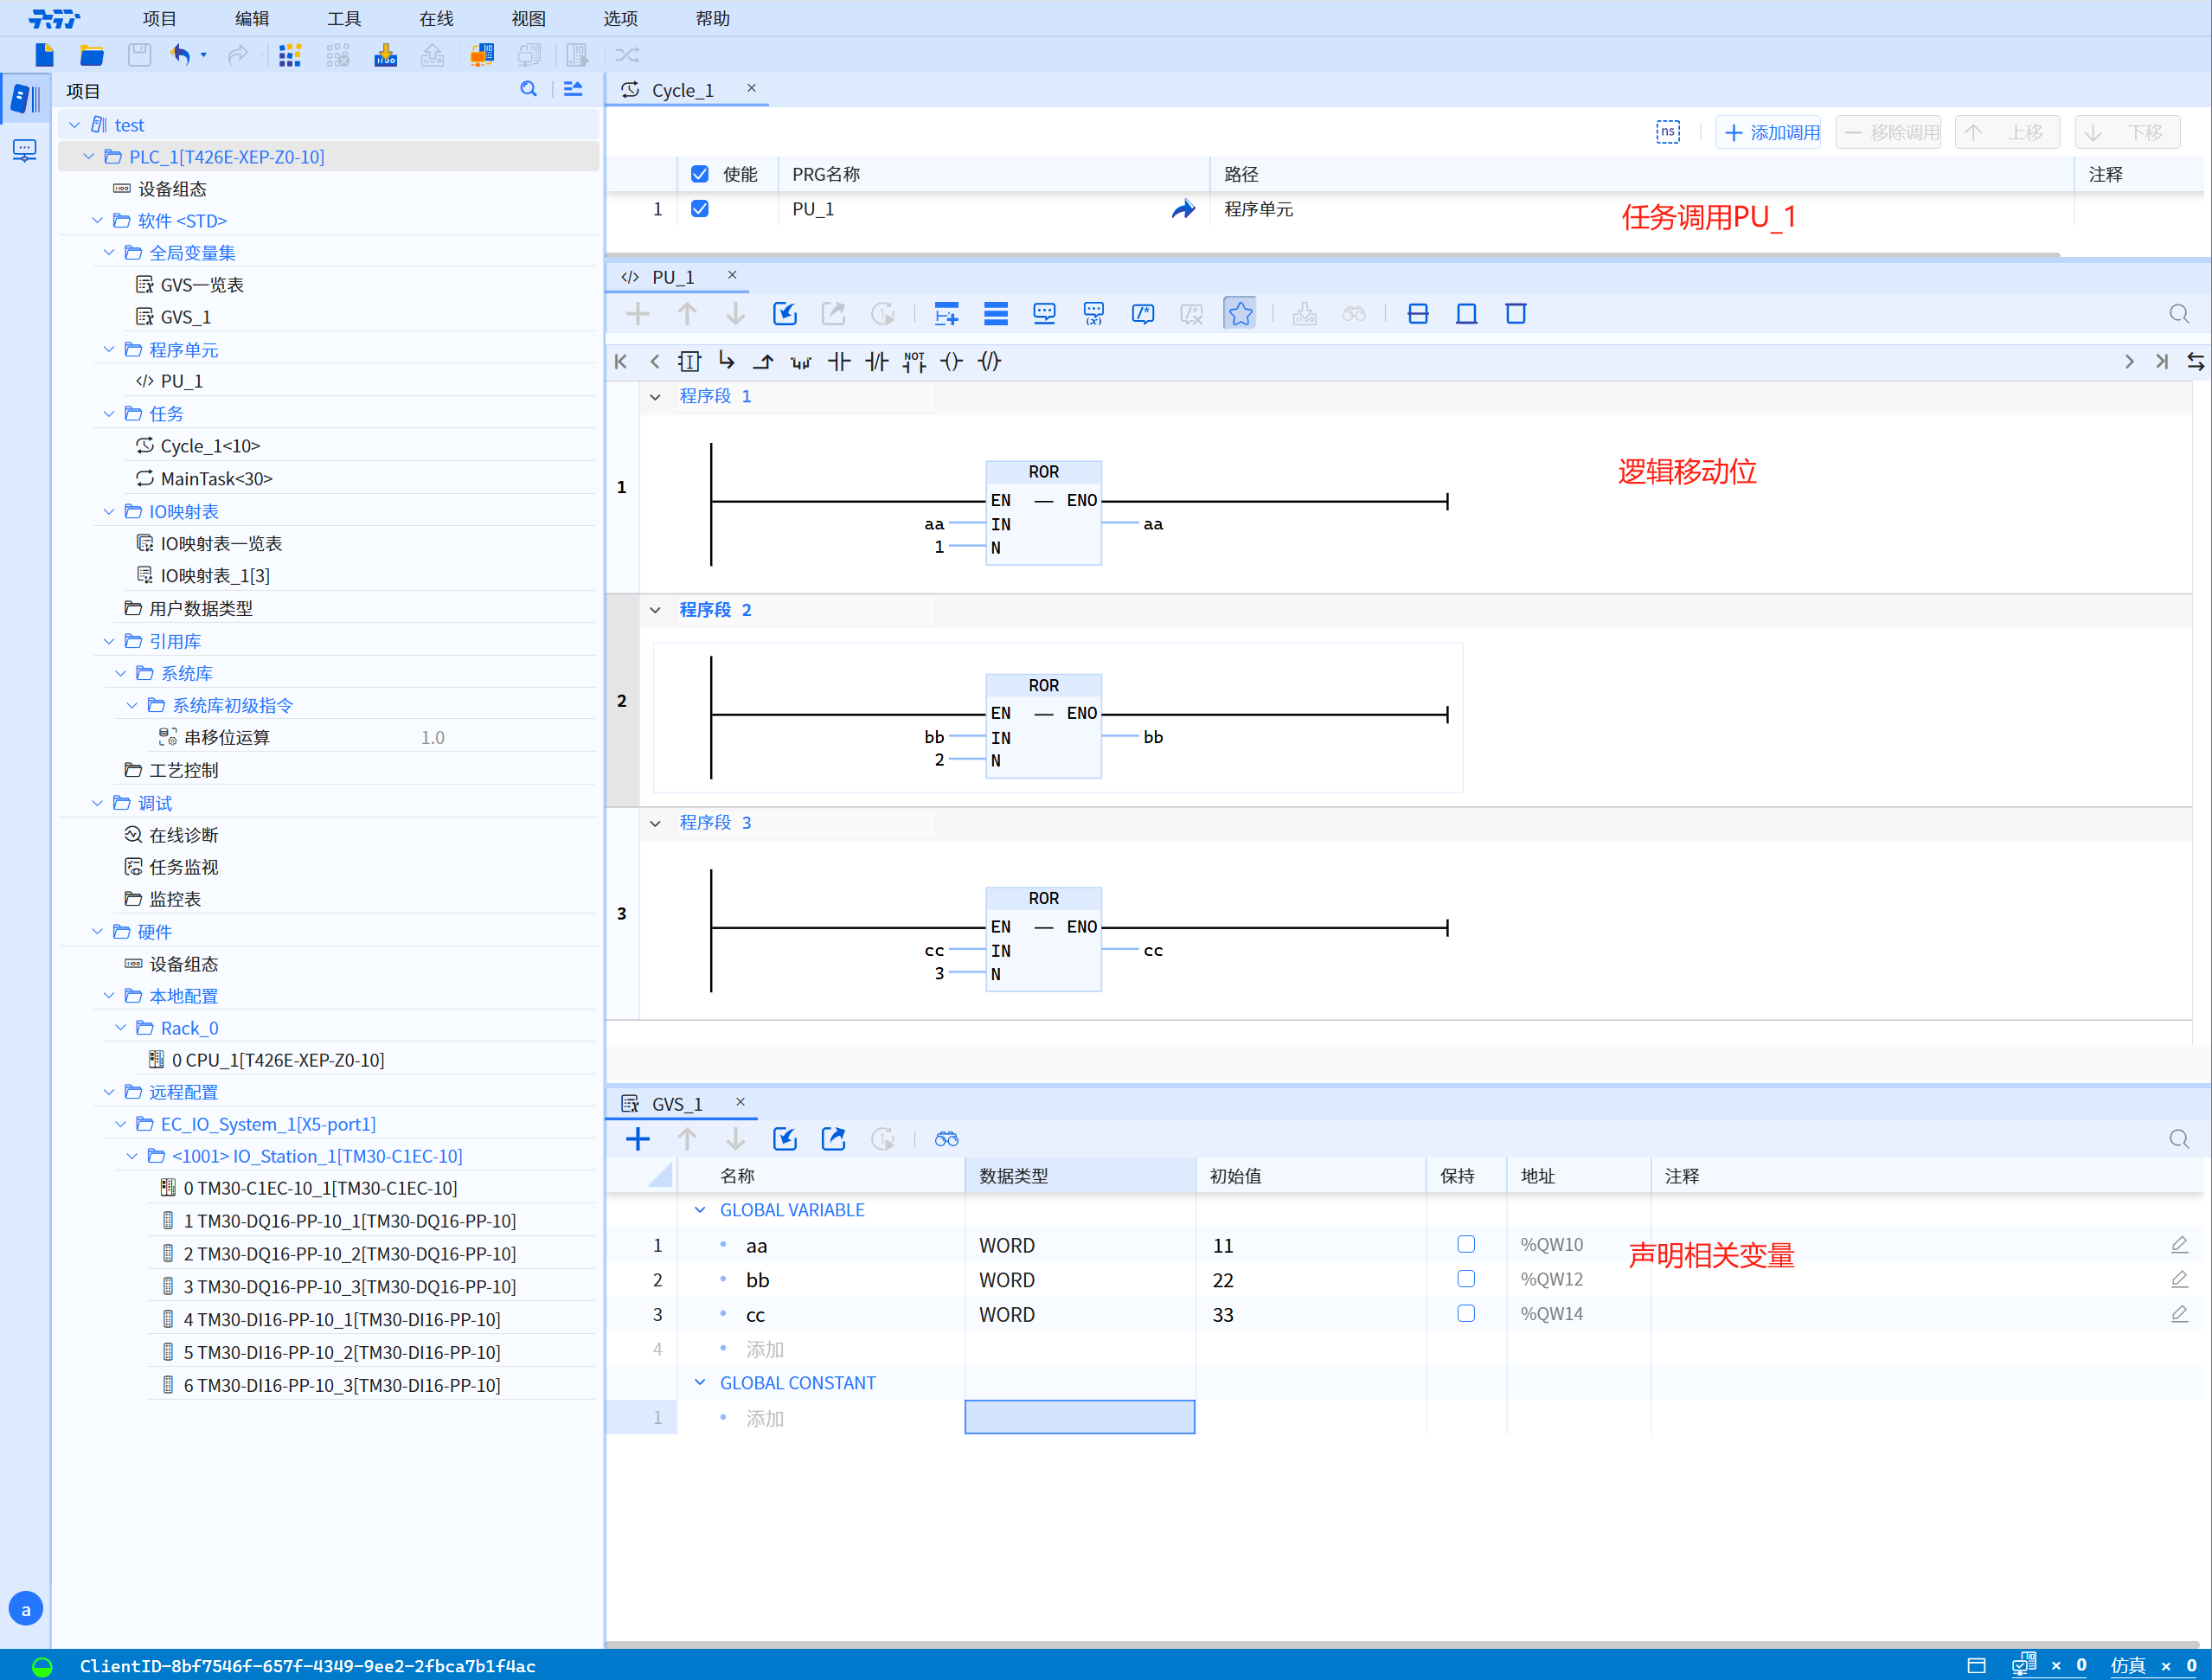Click the favorites star icon in PU_1 toolbar
Image resolution: width=2212 pixels, height=1680 pixels.
point(1240,314)
